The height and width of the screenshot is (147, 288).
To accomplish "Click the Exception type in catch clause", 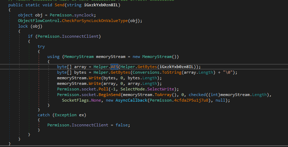I will pyautogui.click(x=65, y=115).
